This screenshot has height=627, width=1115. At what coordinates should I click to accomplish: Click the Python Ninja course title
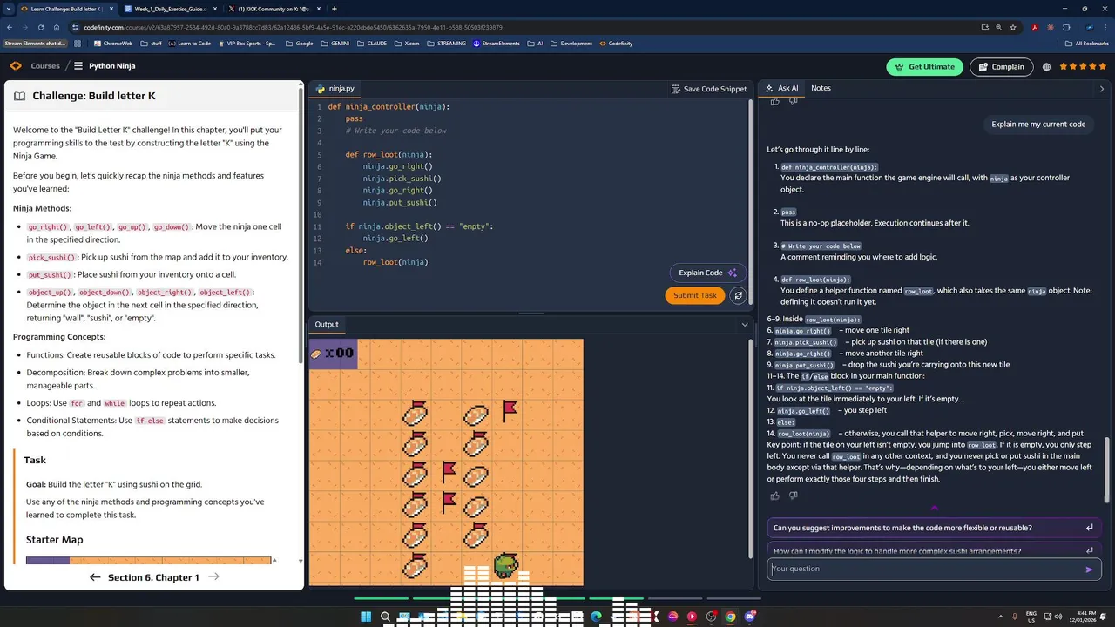coord(111,66)
